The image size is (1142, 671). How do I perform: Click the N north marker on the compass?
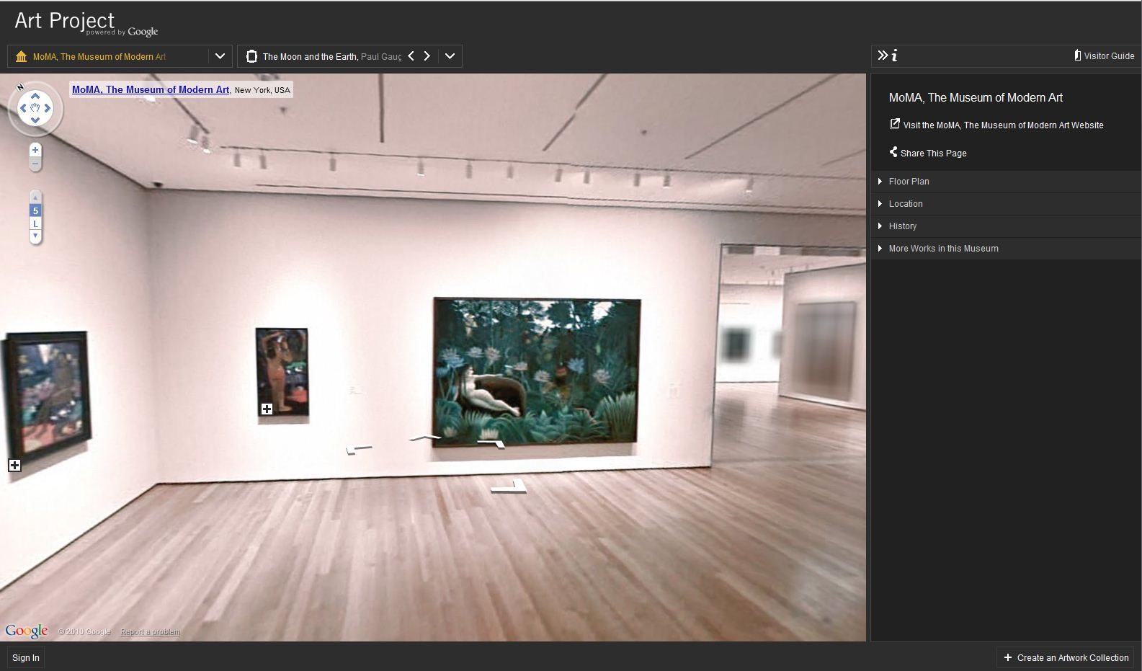[20, 87]
